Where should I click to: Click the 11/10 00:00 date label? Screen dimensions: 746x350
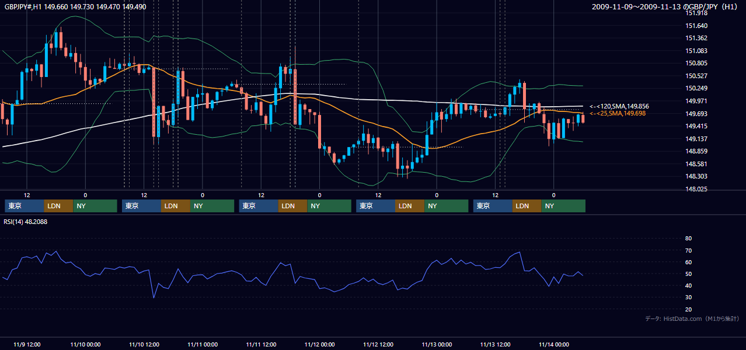click(x=85, y=344)
